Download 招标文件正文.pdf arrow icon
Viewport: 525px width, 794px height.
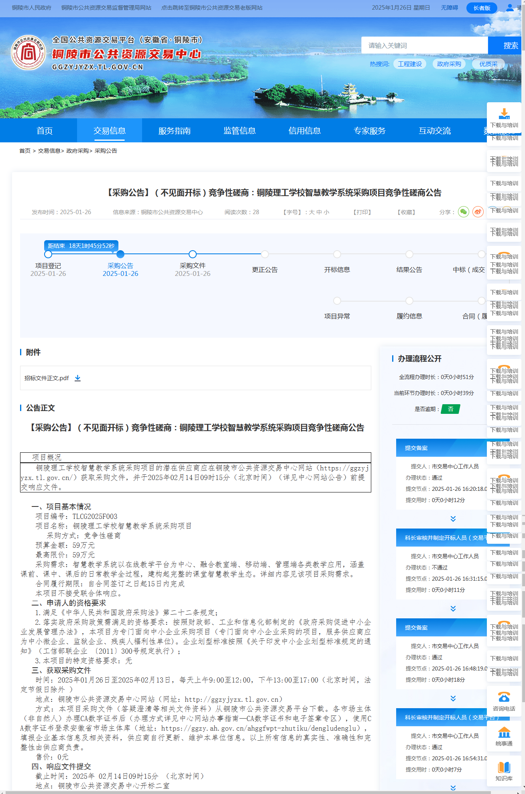pos(78,378)
